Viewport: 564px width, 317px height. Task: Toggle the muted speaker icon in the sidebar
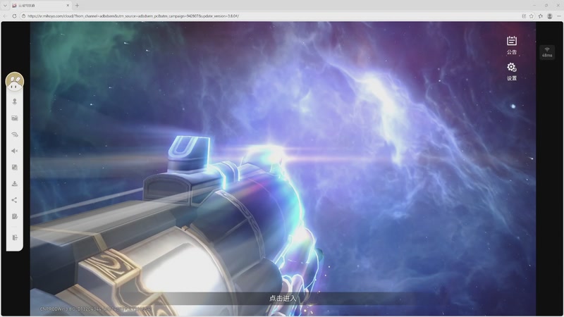(15, 151)
